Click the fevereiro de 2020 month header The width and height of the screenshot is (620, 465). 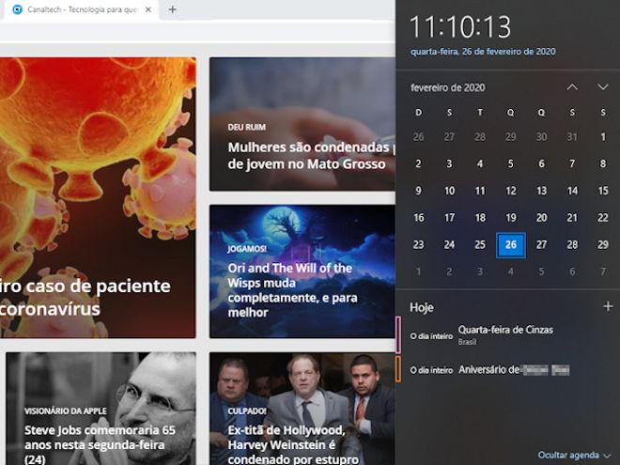447,87
